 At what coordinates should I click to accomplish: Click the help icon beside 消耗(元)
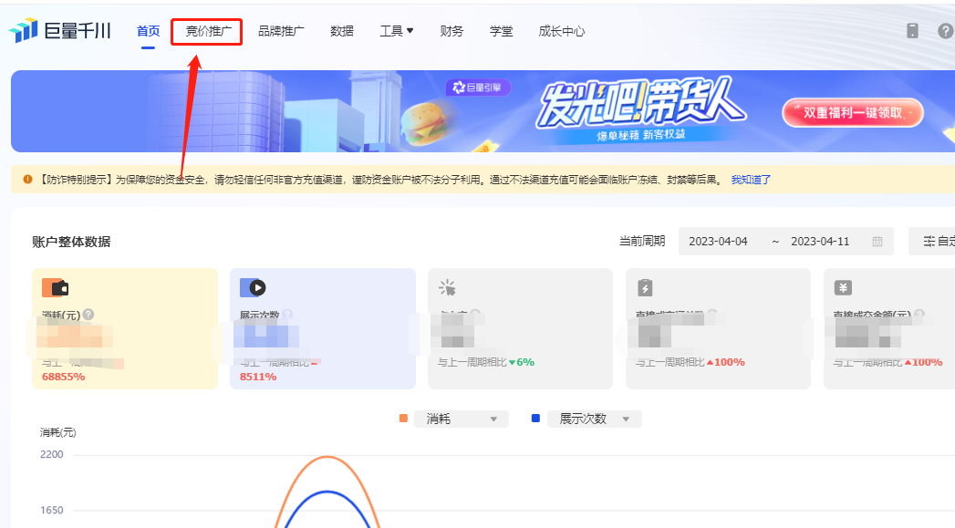click(x=88, y=315)
